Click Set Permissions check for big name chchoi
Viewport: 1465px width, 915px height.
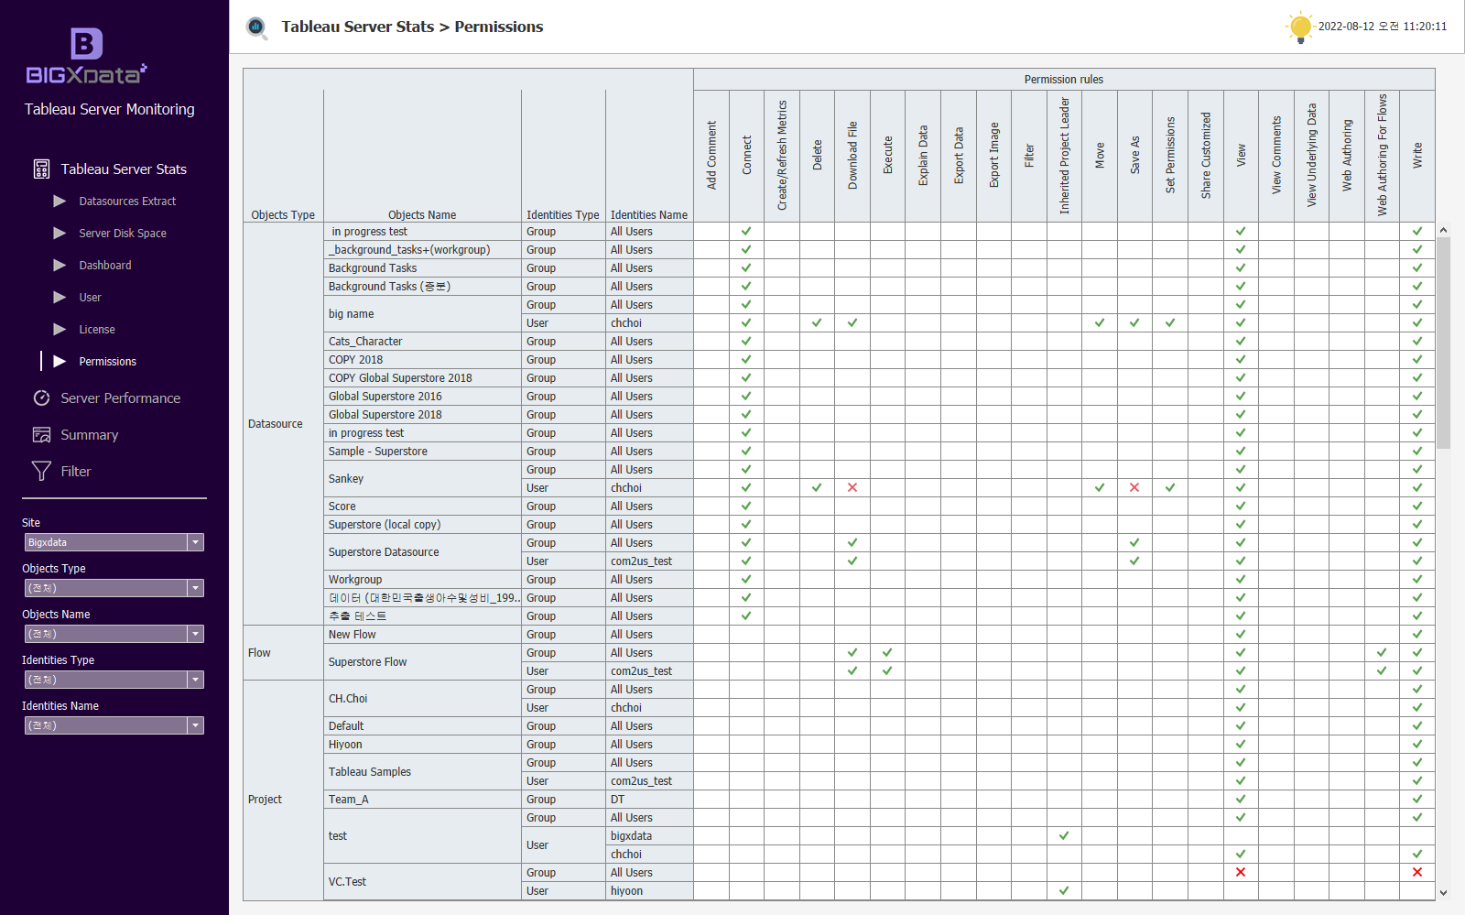(1170, 322)
